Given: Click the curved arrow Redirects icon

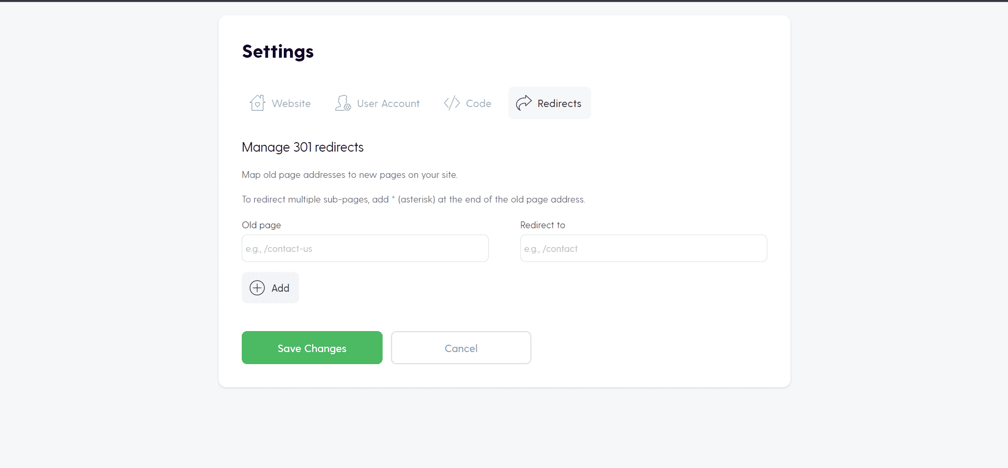Looking at the screenshot, I should click(x=523, y=103).
